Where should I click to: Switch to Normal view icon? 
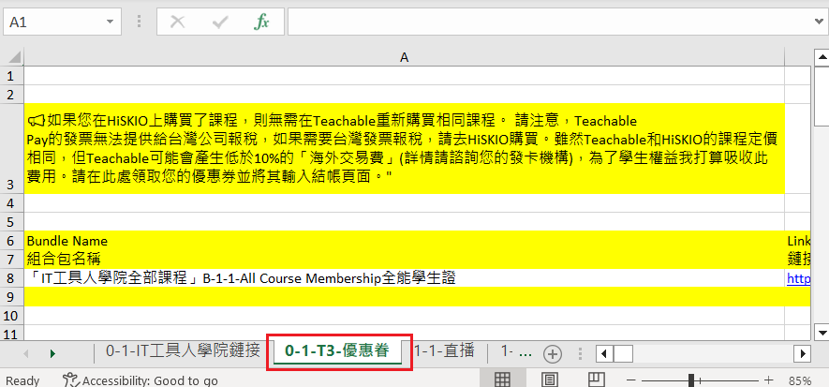coord(502,380)
